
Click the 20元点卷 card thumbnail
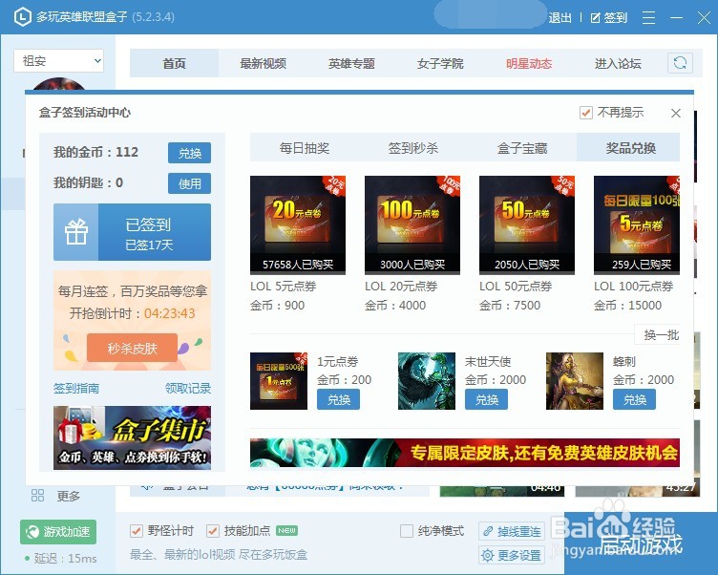(298, 225)
